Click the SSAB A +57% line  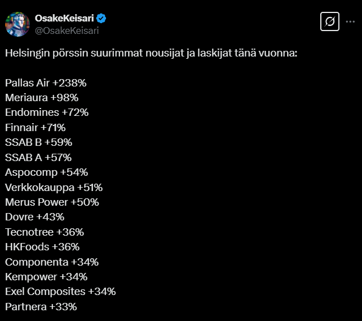click(38, 157)
